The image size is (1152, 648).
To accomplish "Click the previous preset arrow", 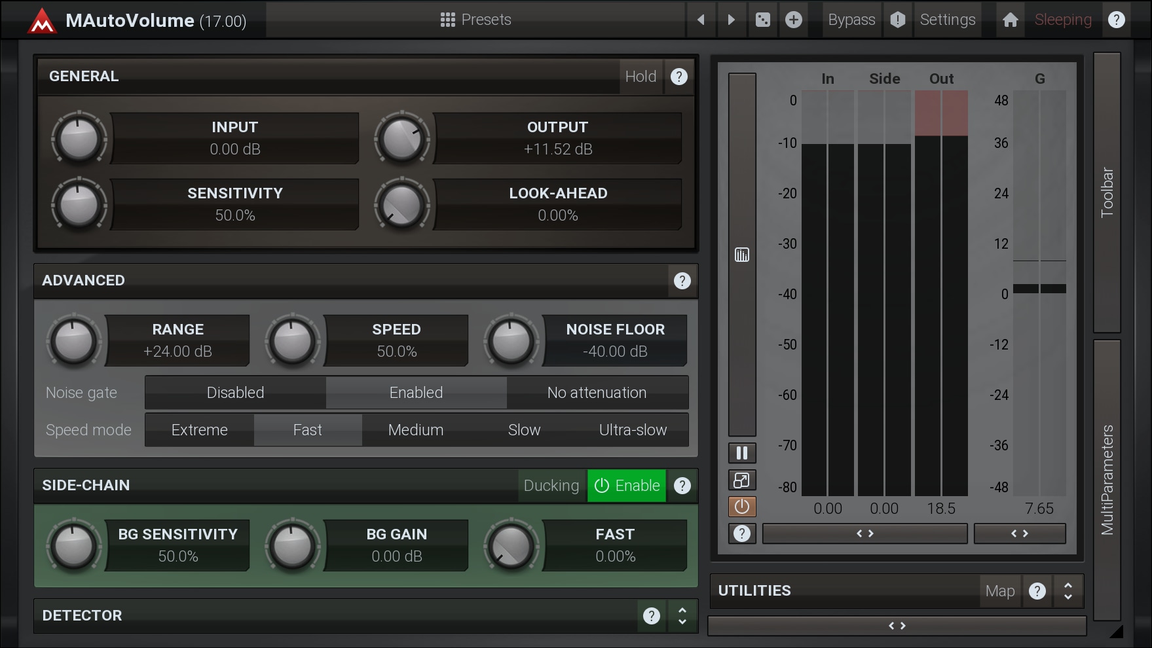I will pos(701,20).
